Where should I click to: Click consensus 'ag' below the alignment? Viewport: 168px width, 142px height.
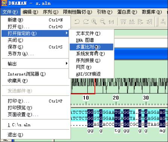coord(162,131)
